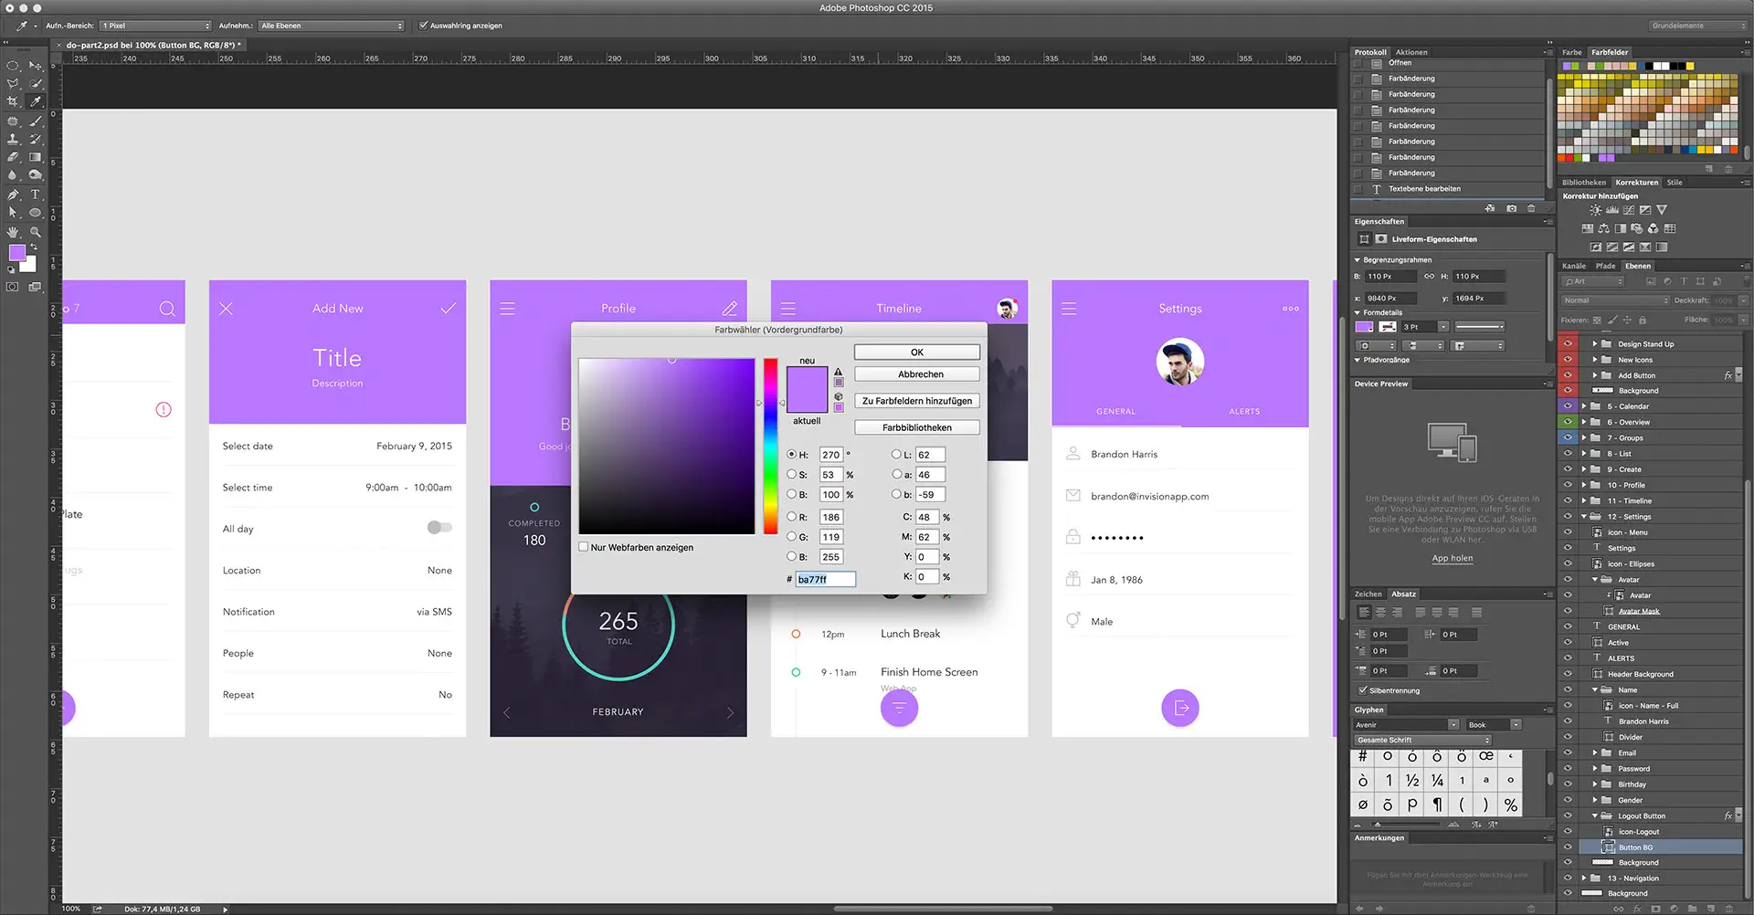Switch to the Pfade tab
This screenshot has height=915, width=1754.
(1605, 266)
